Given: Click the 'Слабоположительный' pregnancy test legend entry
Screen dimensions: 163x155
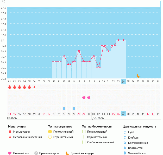Looking at the screenshot, I should point(101,142).
